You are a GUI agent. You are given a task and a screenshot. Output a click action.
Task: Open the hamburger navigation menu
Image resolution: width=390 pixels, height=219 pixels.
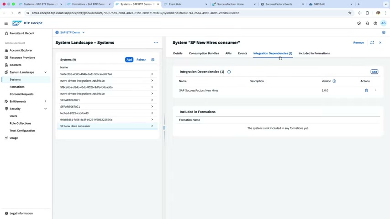[x=6, y=23]
